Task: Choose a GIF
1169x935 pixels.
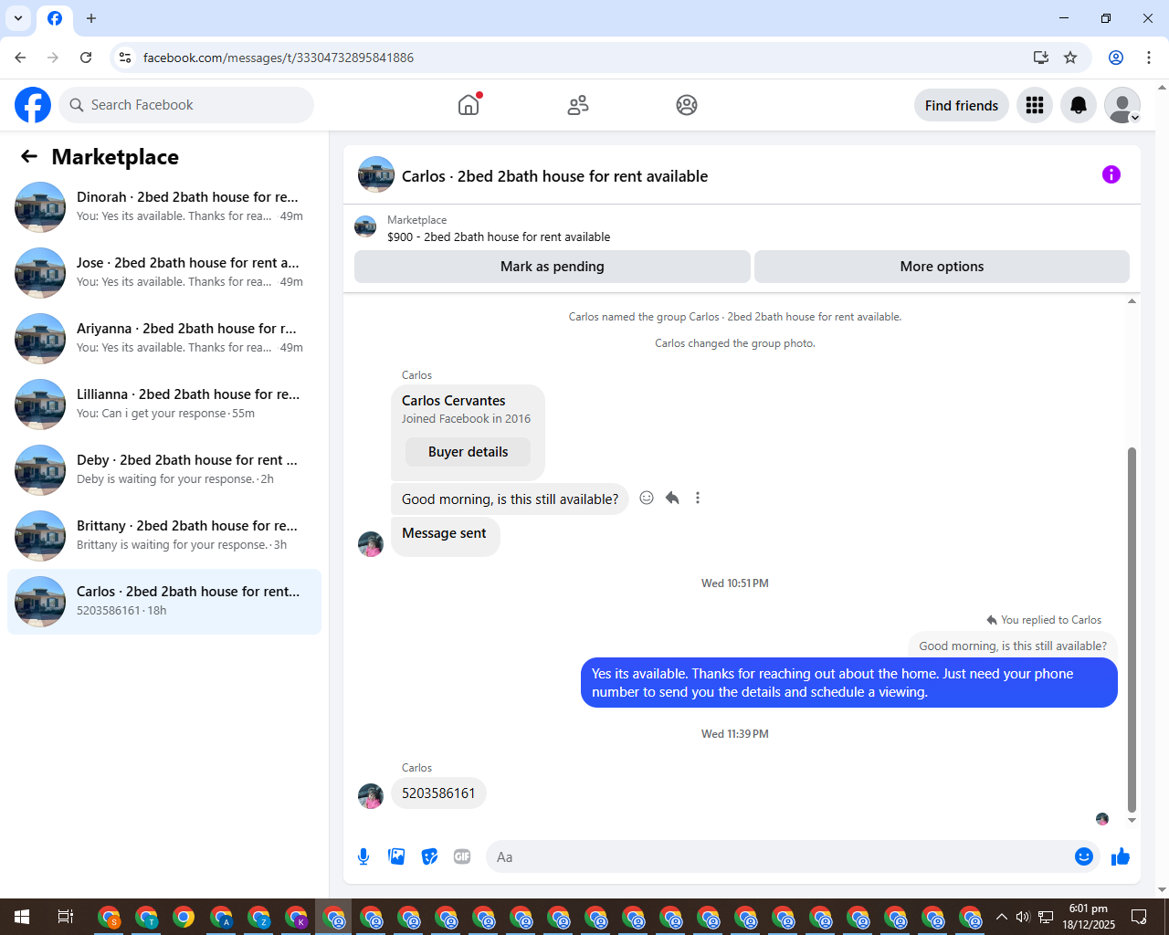Action: click(462, 856)
